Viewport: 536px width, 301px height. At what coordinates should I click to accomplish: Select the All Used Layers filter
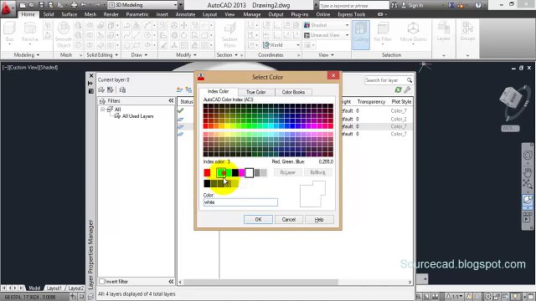(x=137, y=116)
